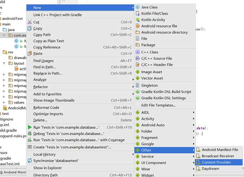Choose Optimize Imports menu entry
The image size is (244, 177).
click(x=80, y=114)
